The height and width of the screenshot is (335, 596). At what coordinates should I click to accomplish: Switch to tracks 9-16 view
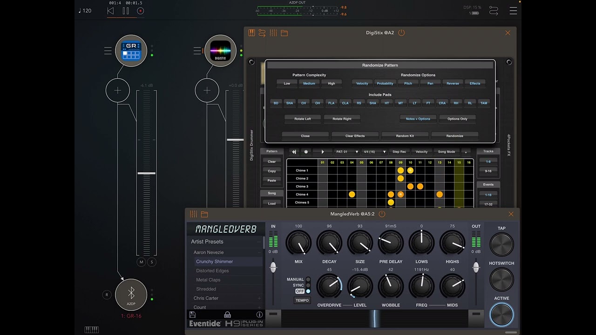[x=488, y=171]
